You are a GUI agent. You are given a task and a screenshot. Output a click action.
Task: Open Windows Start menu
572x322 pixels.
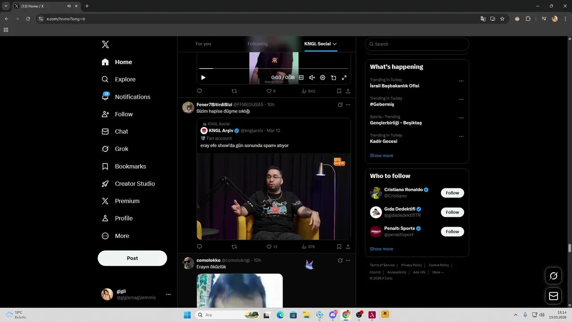tap(187, 315)
